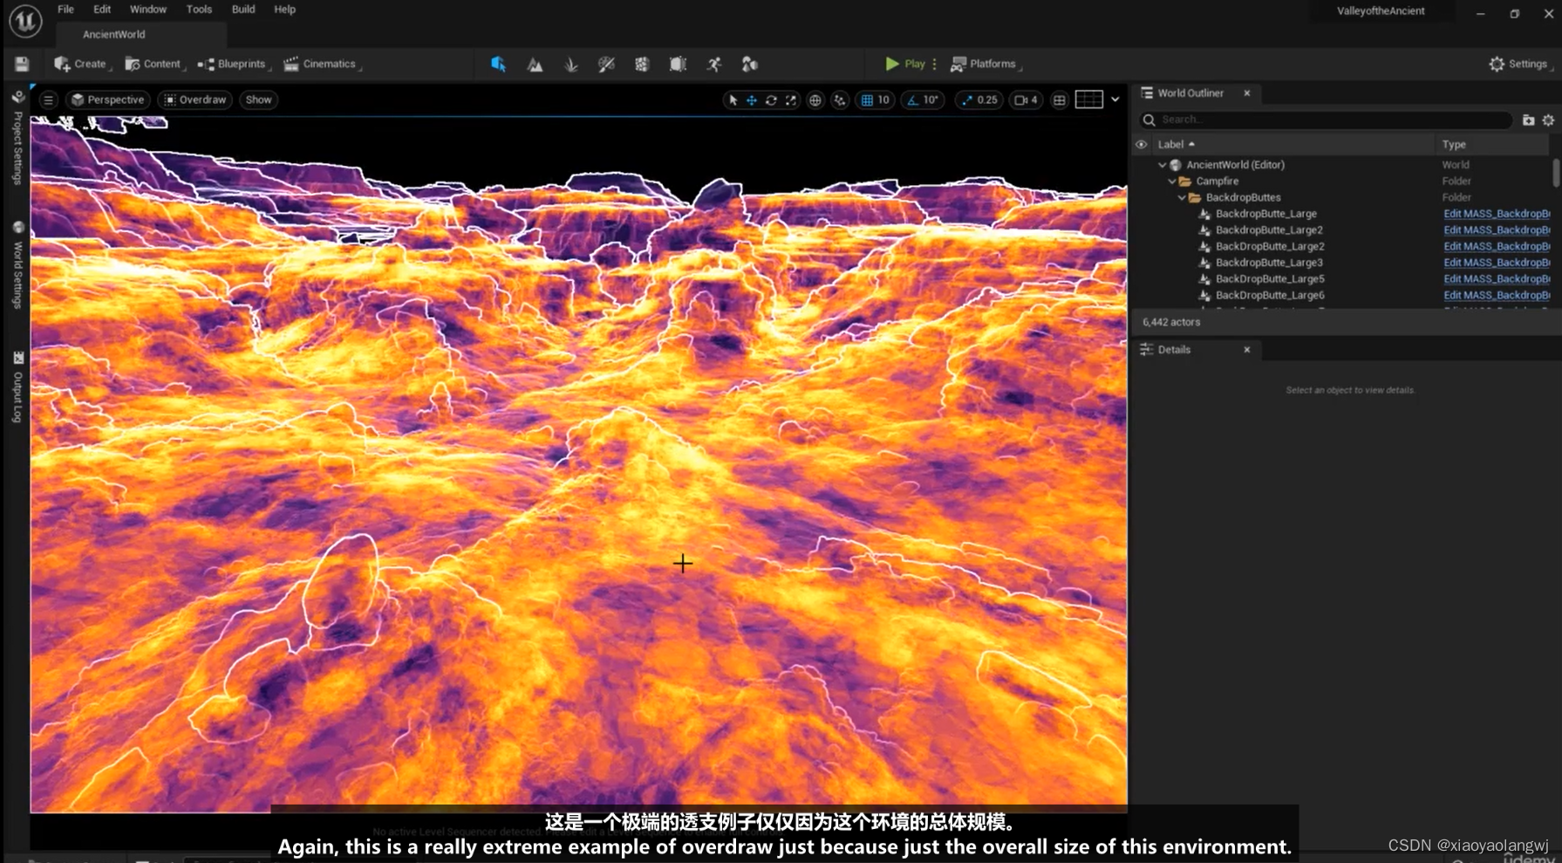Toggle surface snapping icon

[840, 100]
